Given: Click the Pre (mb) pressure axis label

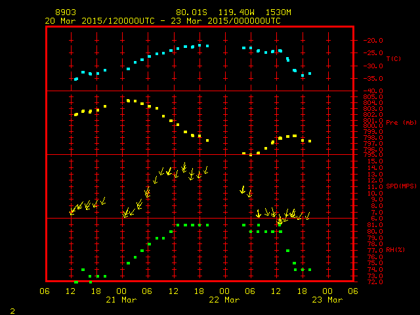Looking at the screenshot, I should point(401,123).
